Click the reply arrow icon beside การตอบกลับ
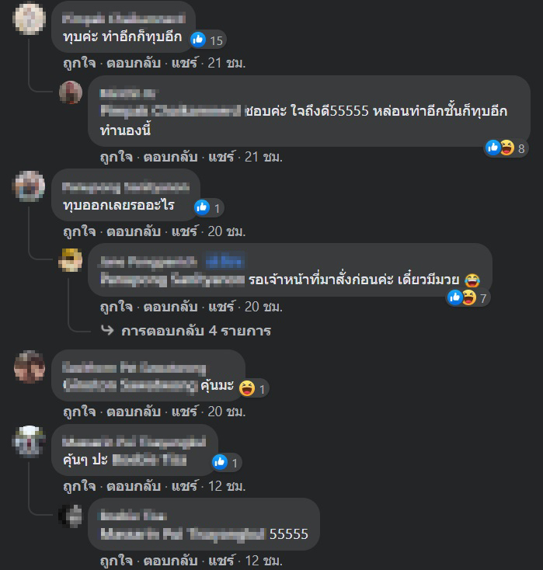543x570 pixels. pos(107,330)
